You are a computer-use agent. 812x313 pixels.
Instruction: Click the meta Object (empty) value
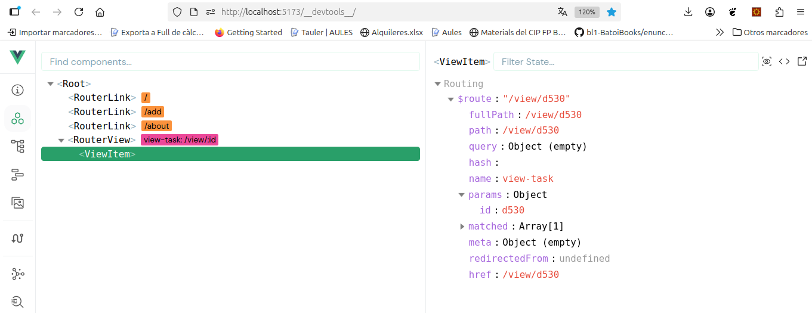pyautogui.click(x=542, y=243)
